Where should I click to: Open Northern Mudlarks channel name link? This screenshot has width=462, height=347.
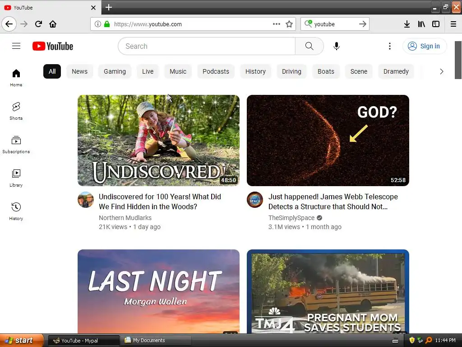click(x=125, y=218)
